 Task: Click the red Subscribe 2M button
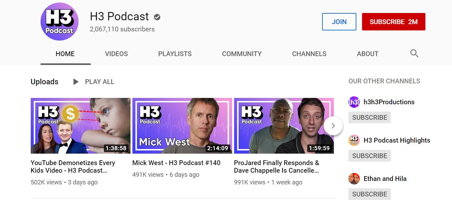click(x=394, y=22)
